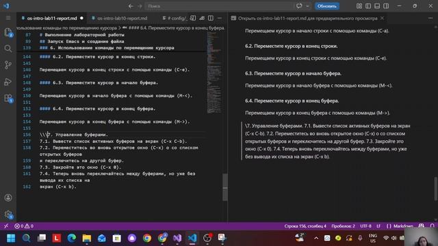Toggle the bottom panel visibility

[x=377, y=6]
